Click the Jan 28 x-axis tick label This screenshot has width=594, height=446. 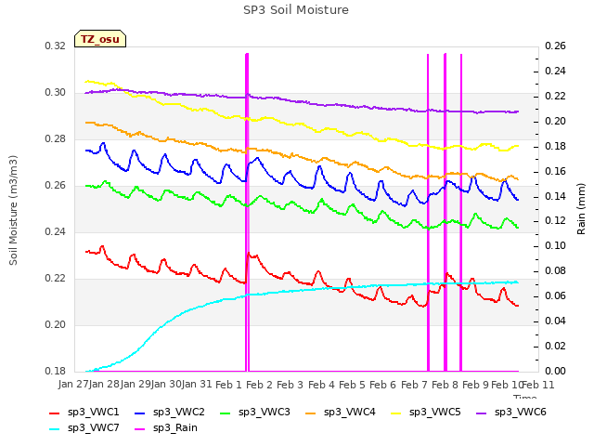point(104,385)
